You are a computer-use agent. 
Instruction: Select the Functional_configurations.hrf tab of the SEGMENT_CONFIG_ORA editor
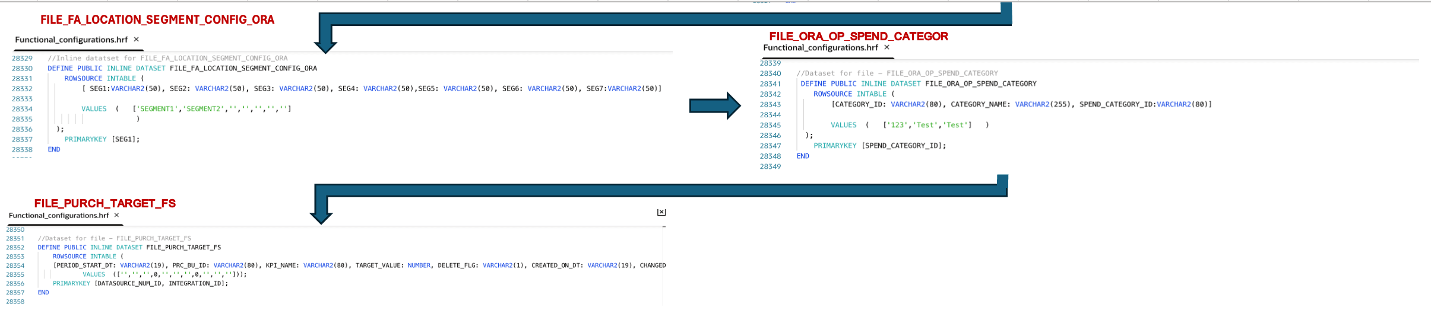click(71, 40)
